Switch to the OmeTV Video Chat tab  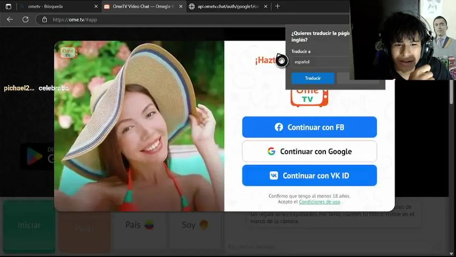(144, 6)
